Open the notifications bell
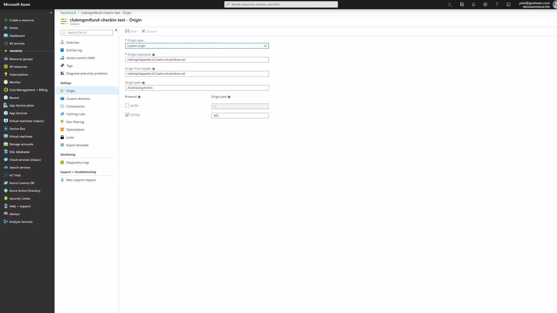This screenshot has height=313, width=557. 474,4
